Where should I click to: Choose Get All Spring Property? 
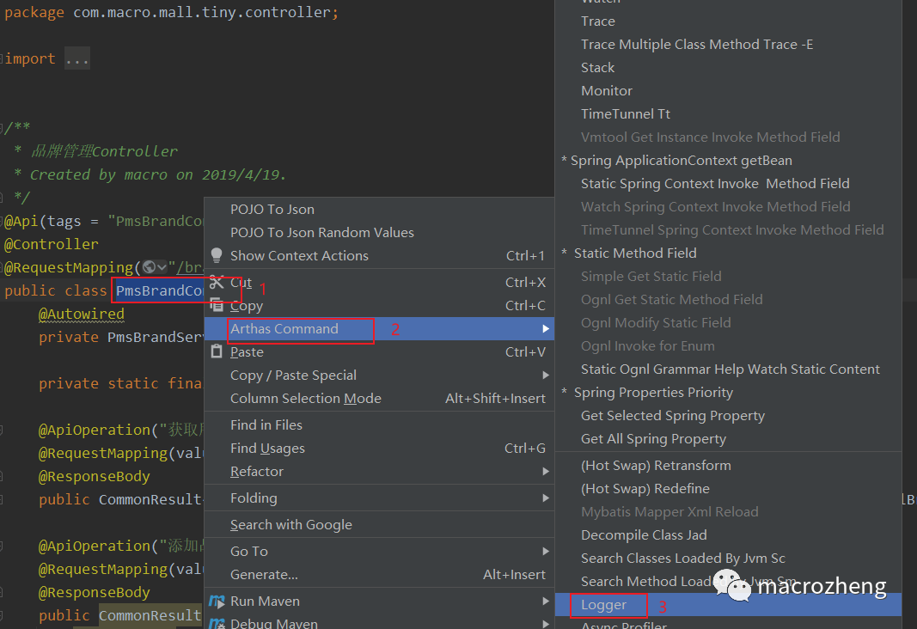click(728, 438)
